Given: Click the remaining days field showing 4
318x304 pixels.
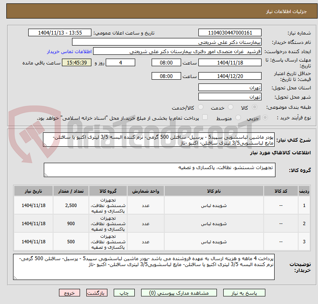Looking at the screenshot, I should coord(120,62).
